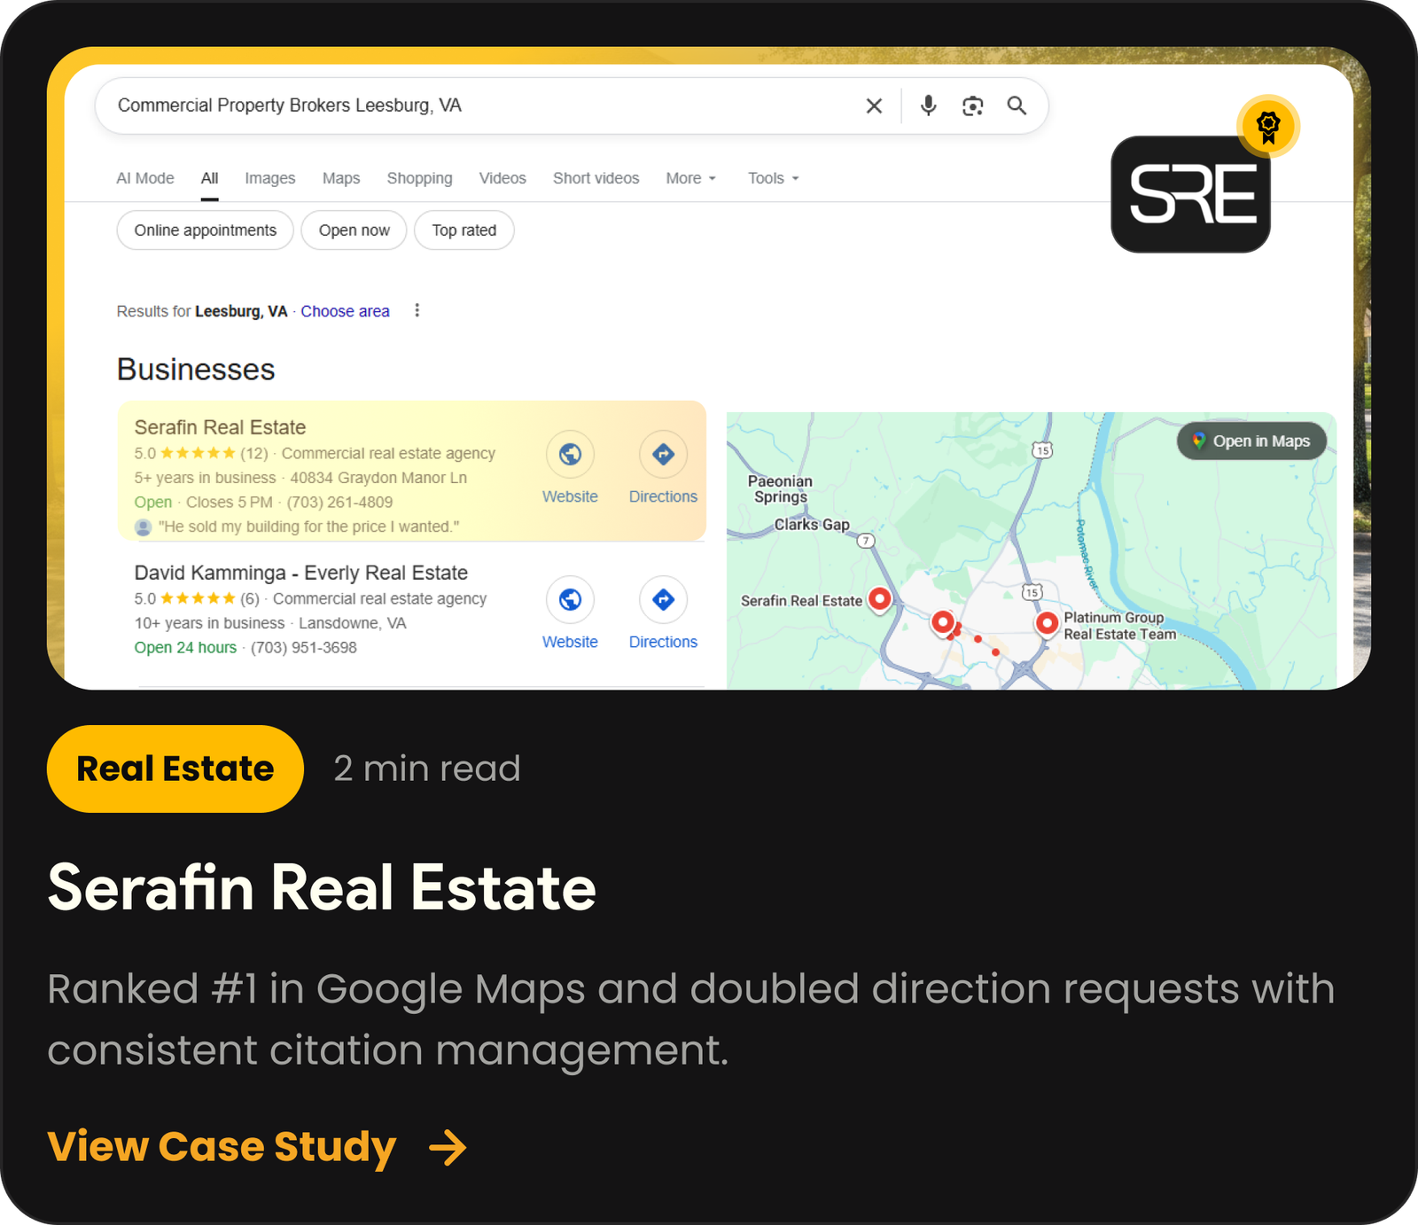This screenshot has width=1418, height=1225.
Task: Switch to the Maps tab
Action: [341, 178]
